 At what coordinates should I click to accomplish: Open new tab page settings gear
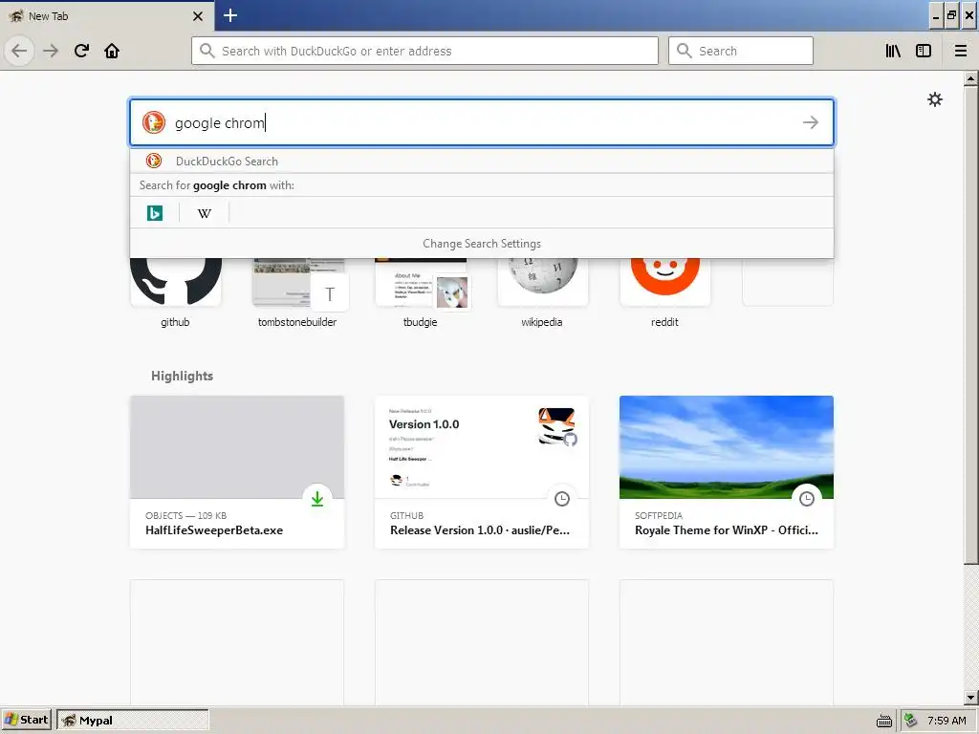935,99
